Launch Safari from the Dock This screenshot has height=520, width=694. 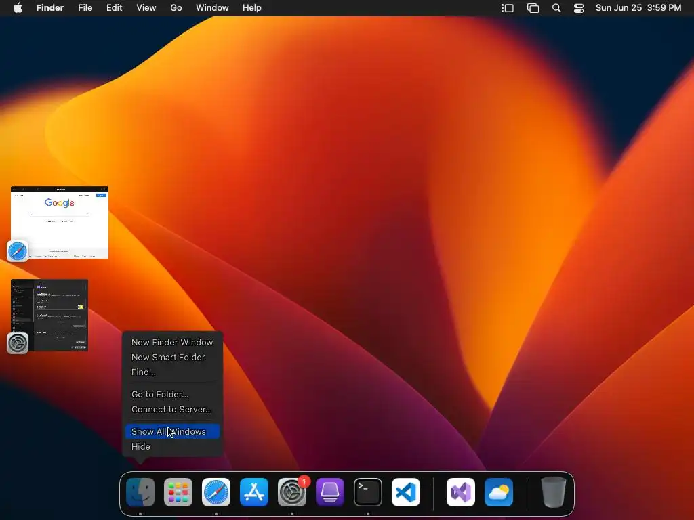(216, 492)
